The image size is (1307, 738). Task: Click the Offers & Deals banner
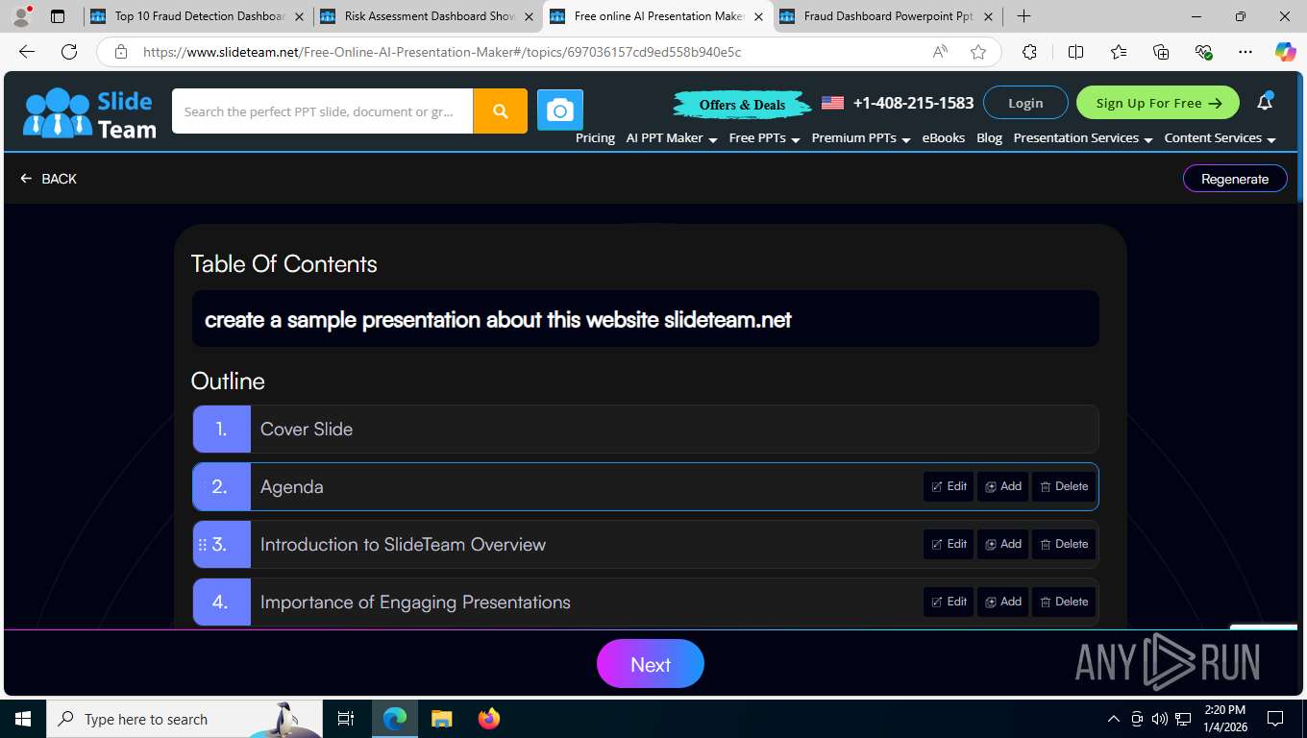742,104
